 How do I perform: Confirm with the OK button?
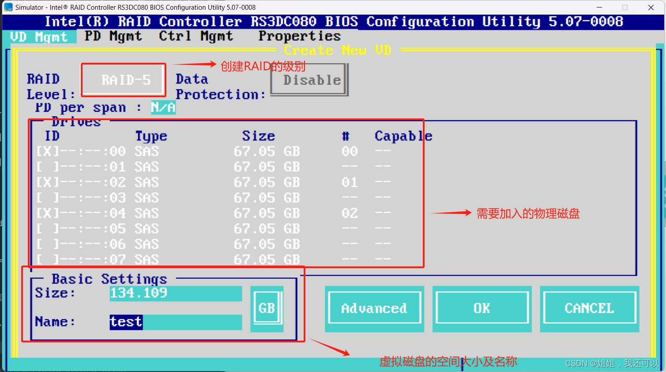(x=482, y=308)
